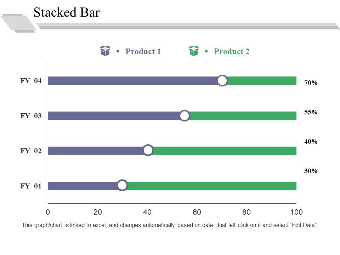
Task: Select the Product 1 legend label
Action: point(143,52)
